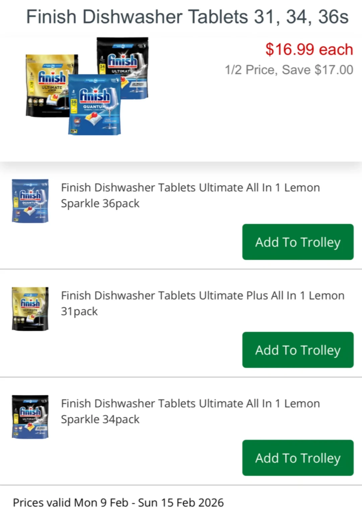The width and height of the screenshot is (362, 514).
Task: Click the Finish Dishwasher Tablets page title
Action: pos(187,17)
